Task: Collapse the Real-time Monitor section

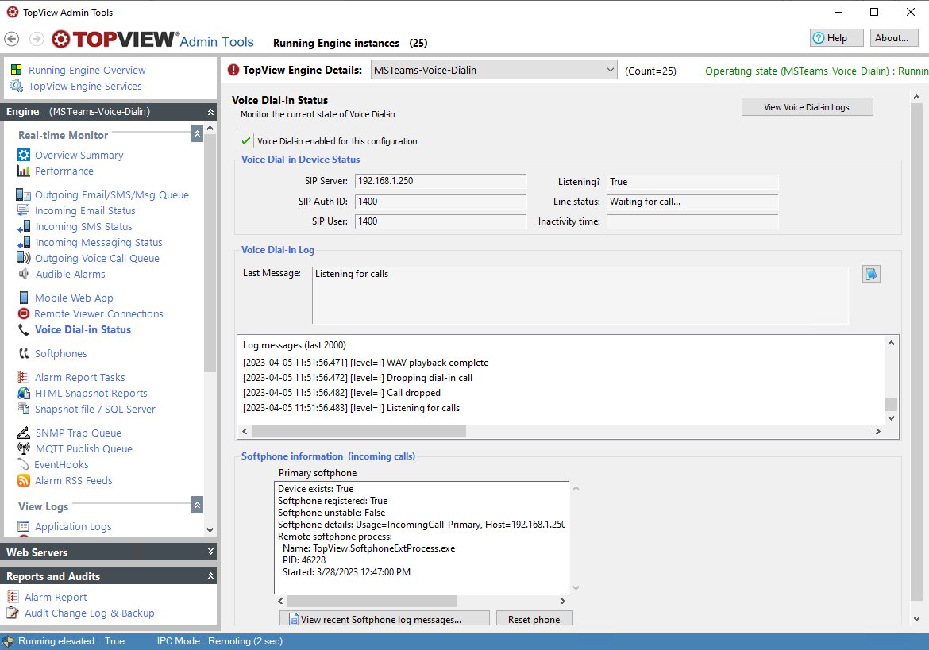Action: click(197, 134)
